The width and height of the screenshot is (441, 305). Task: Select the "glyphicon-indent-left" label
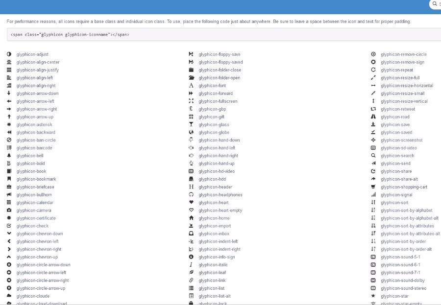click(x=218, y=241)
